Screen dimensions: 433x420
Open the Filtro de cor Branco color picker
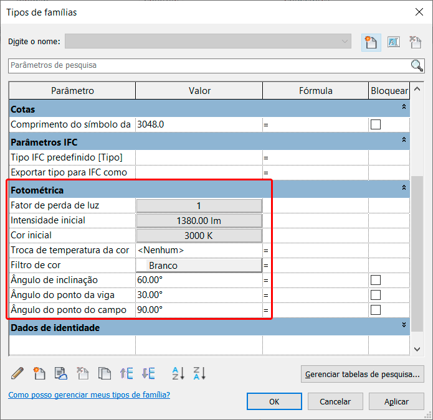(x=199, y=265)
